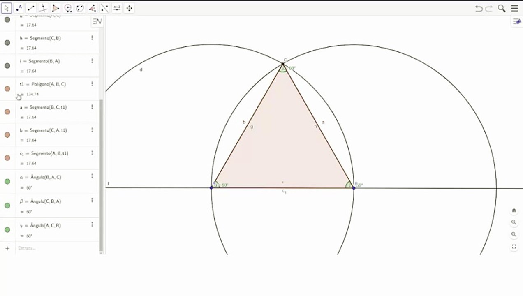Open the graphics style bar toggle
This screenshot has width=523, height=296.
[517, 22]
